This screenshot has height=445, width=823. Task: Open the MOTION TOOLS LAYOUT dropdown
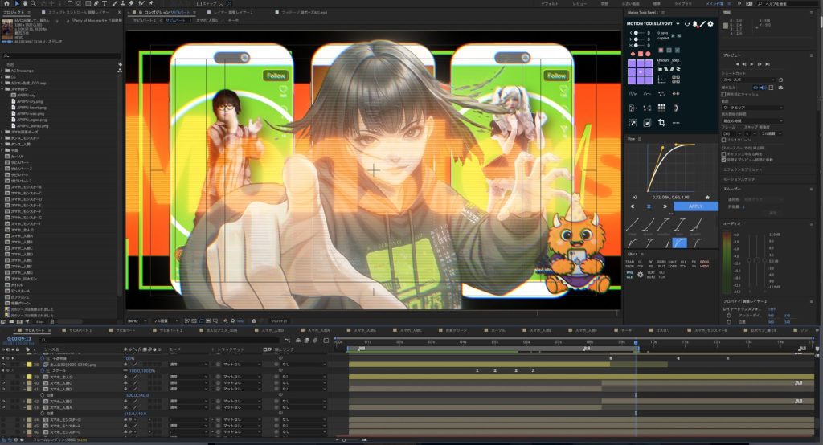[679, 24]
